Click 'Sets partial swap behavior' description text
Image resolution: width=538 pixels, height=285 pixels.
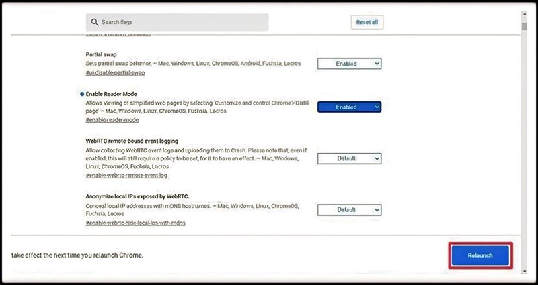coord(193,64)
